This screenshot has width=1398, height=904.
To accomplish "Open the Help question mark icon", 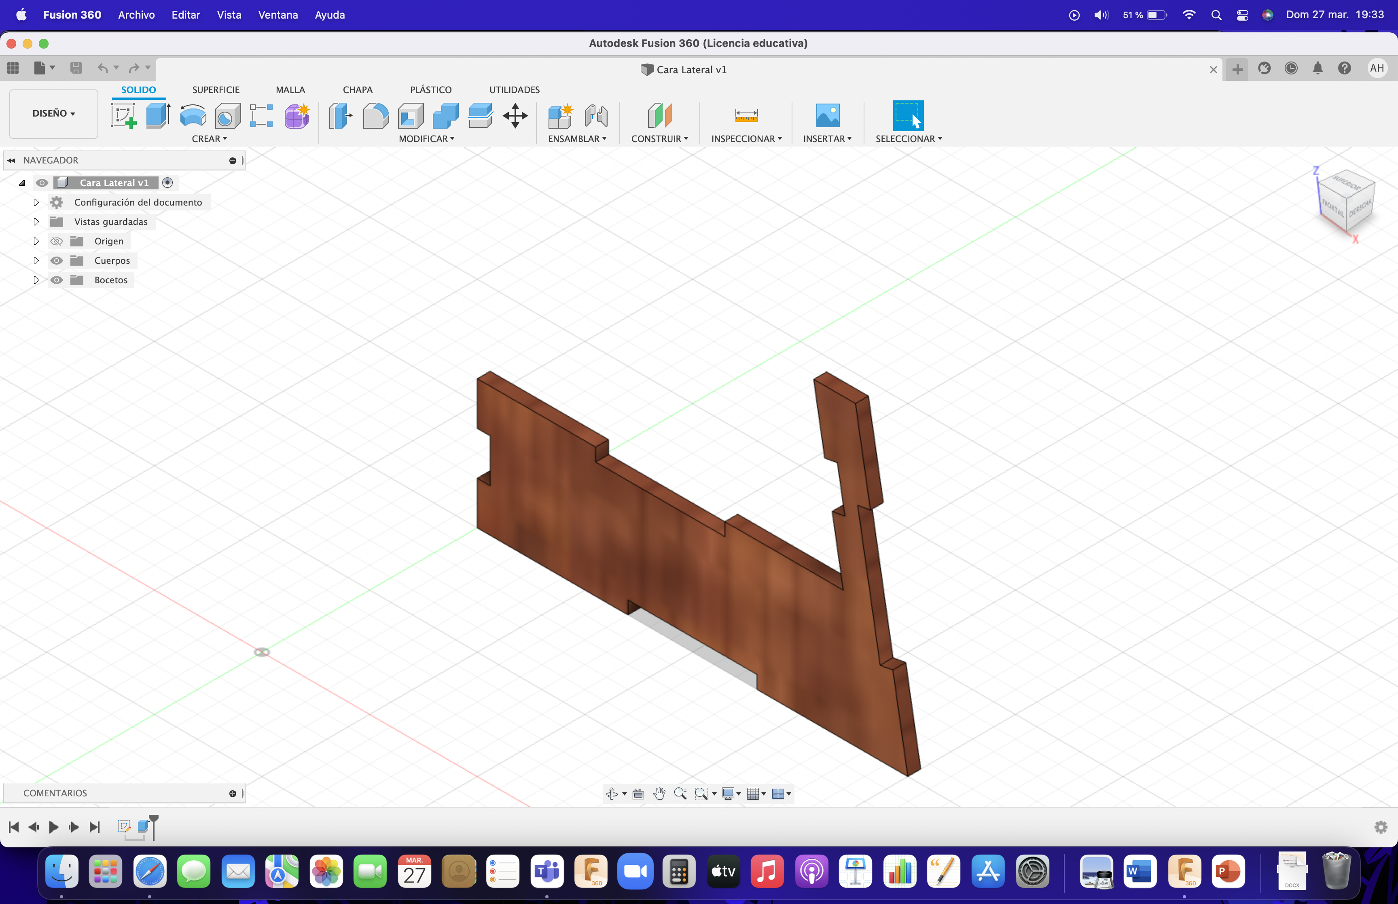I will tap(1345, 68).
